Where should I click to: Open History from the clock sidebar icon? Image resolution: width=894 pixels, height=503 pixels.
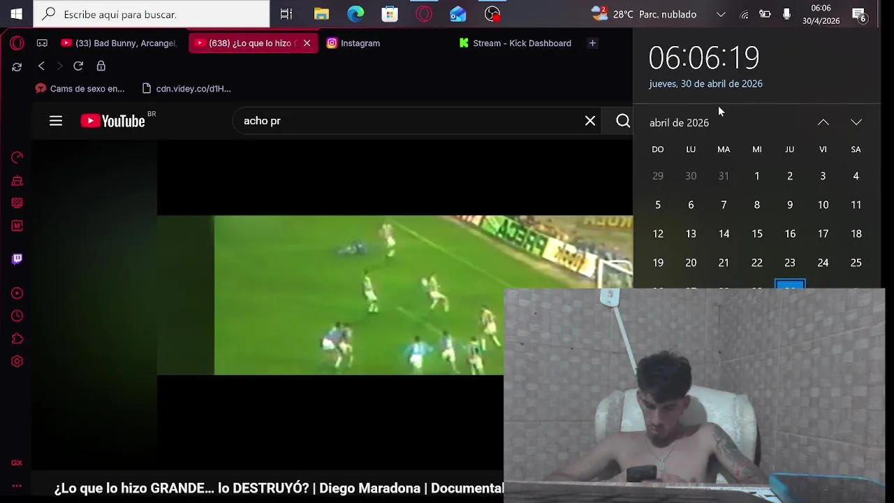(17, 316)
